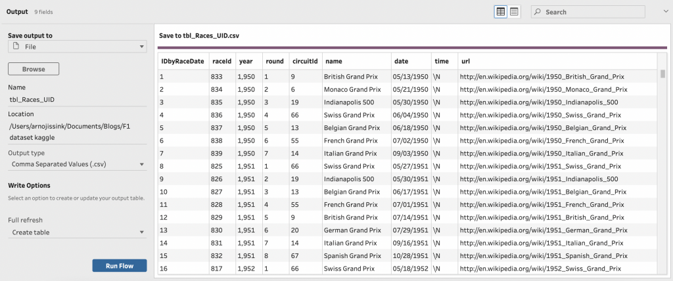Click the 1950_British_Grand_Prix Wikipedia url cell

[543, 76]
